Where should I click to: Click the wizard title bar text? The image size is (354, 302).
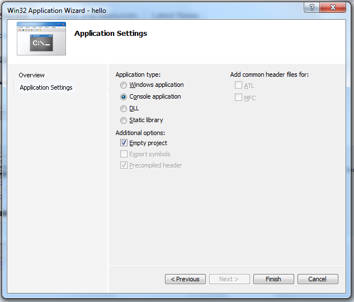(x=56, y=10)
